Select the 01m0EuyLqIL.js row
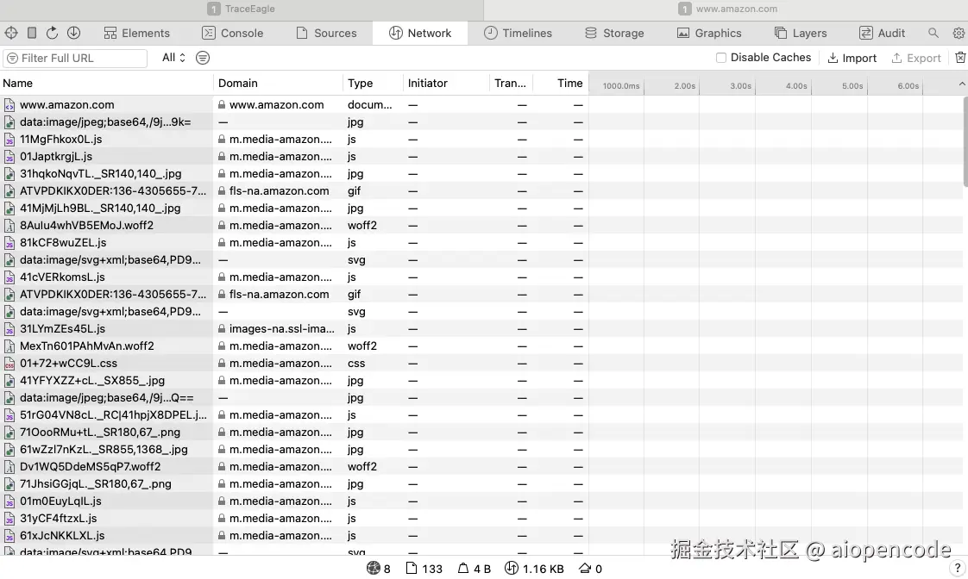The width and height of the screenshot is (968, 579). [294, 501]
